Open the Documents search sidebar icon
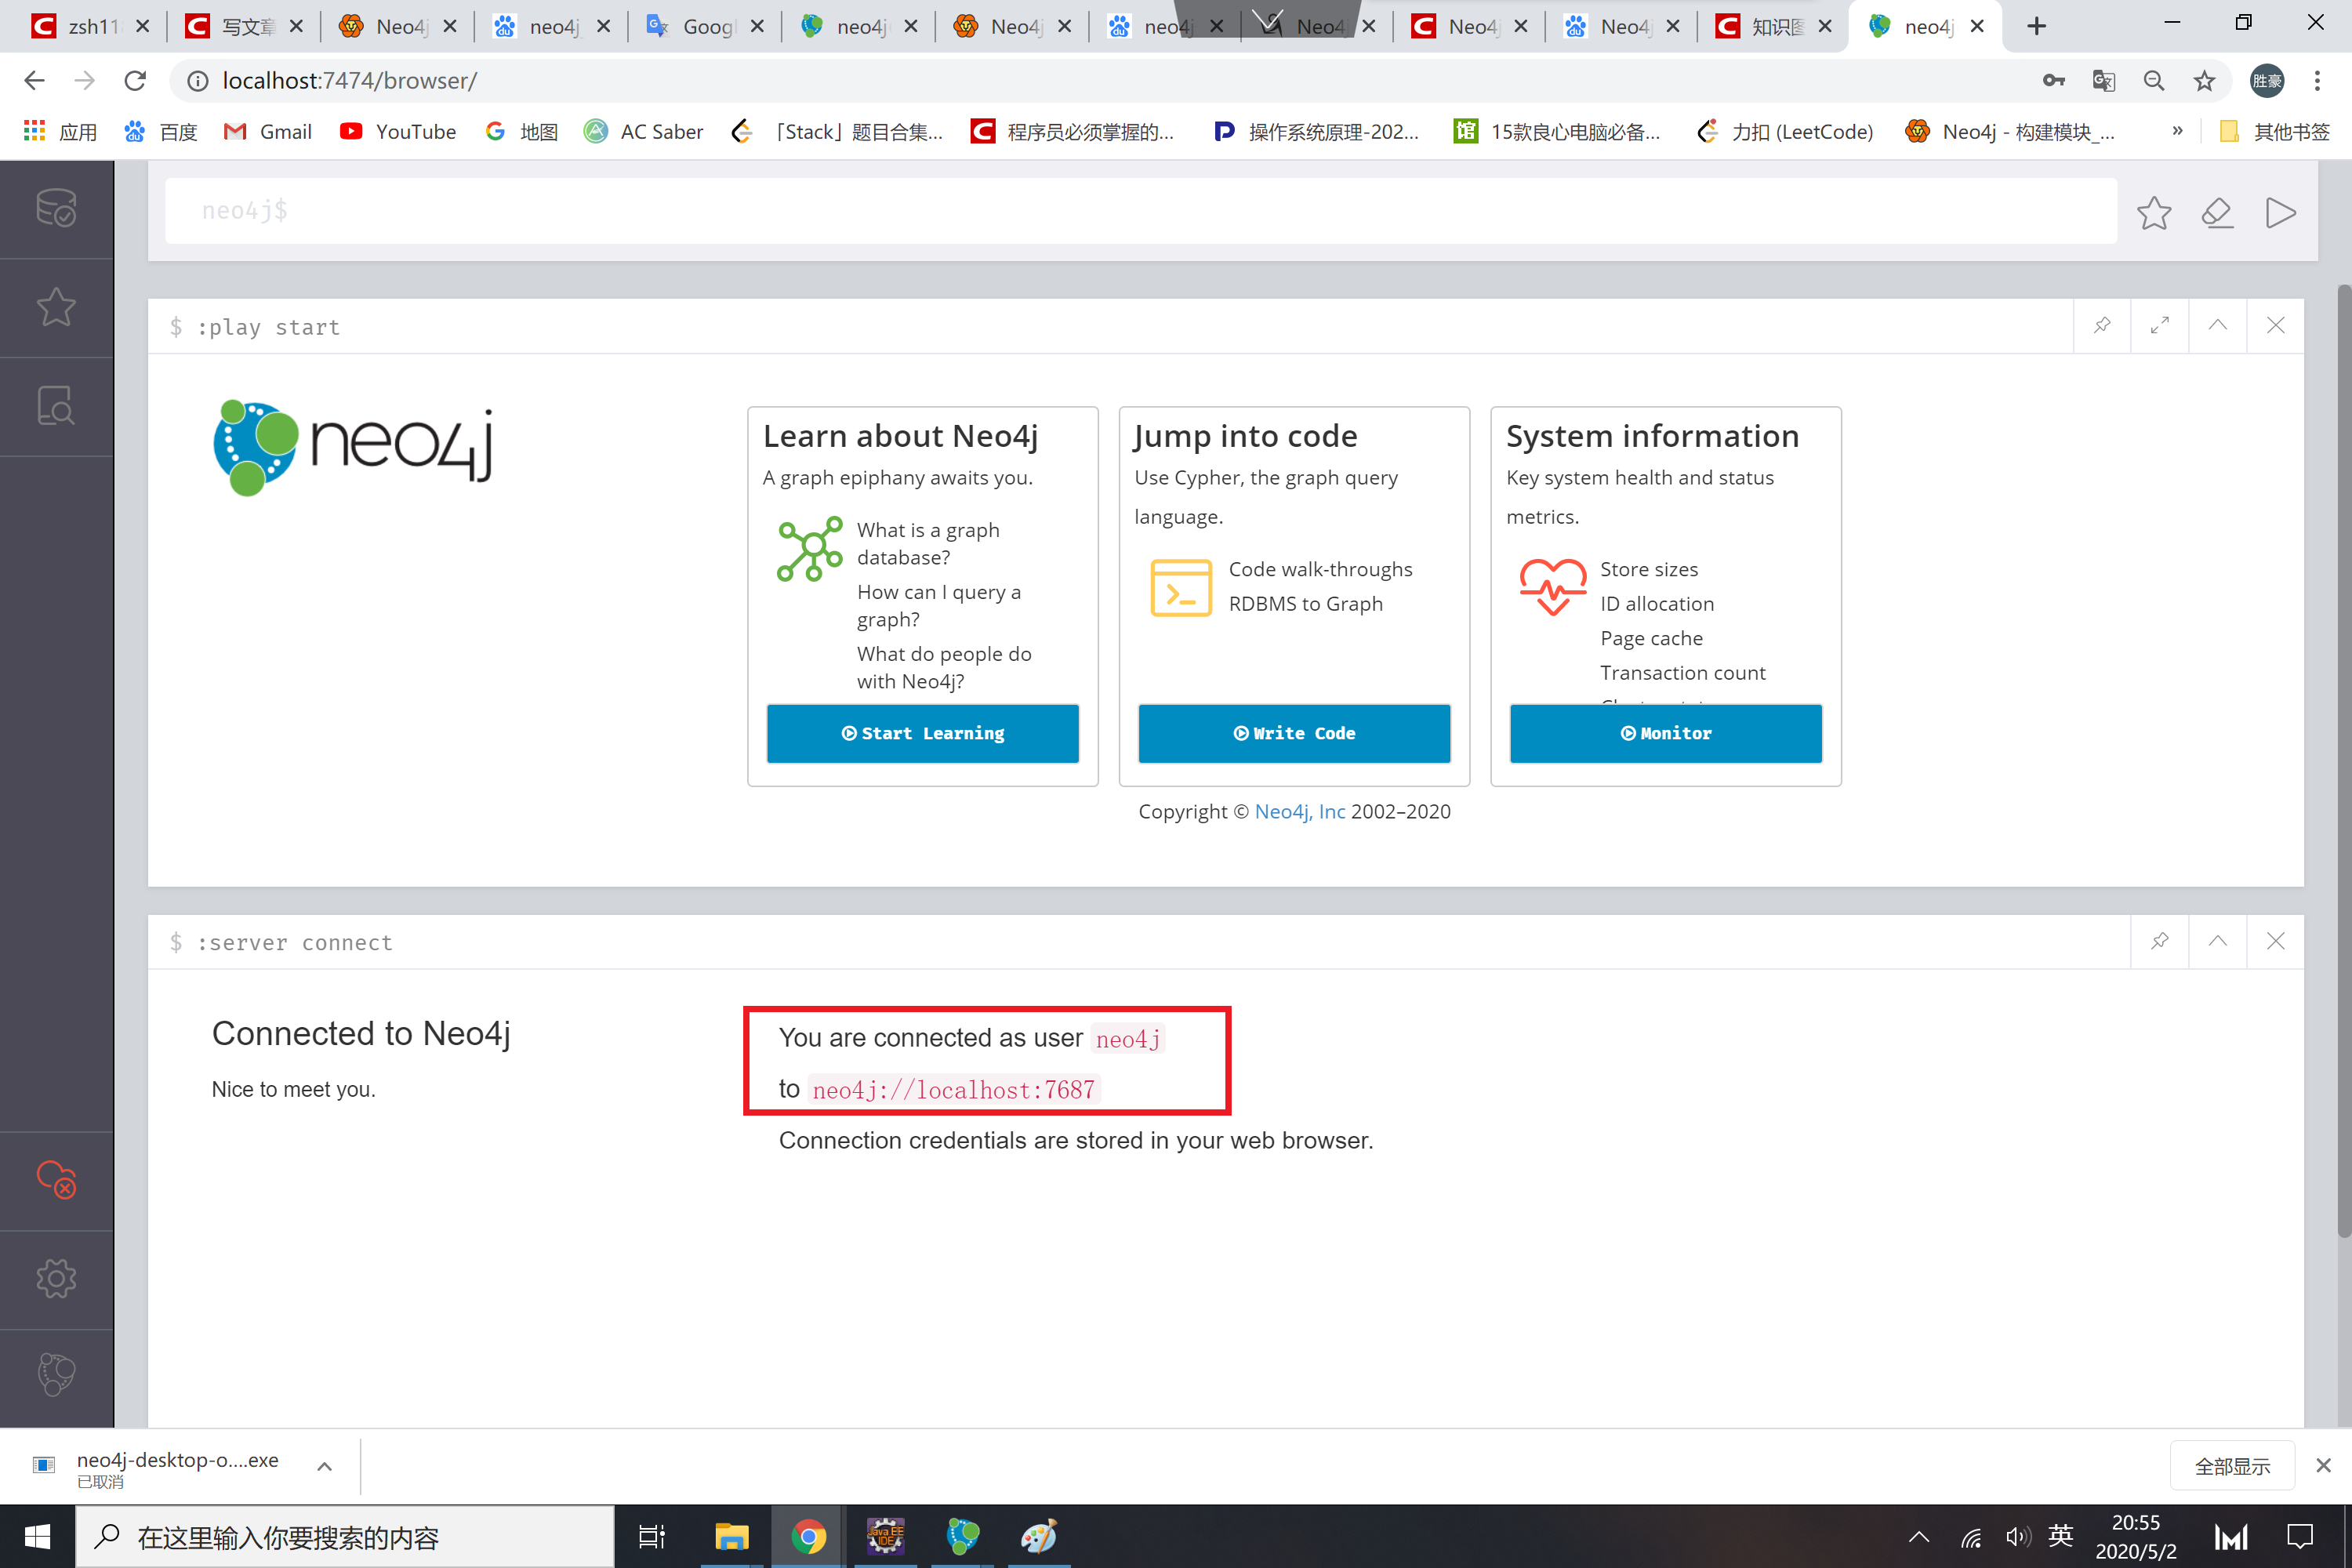 56,406
